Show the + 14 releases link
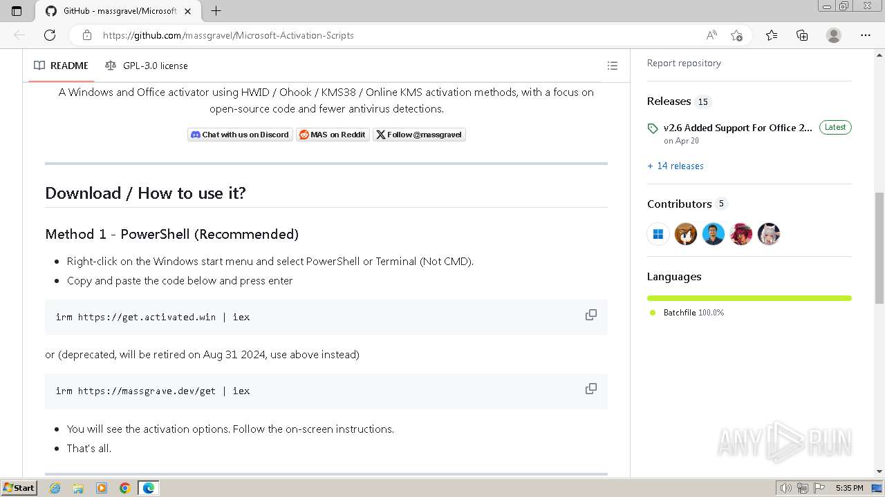 [676, 166]
